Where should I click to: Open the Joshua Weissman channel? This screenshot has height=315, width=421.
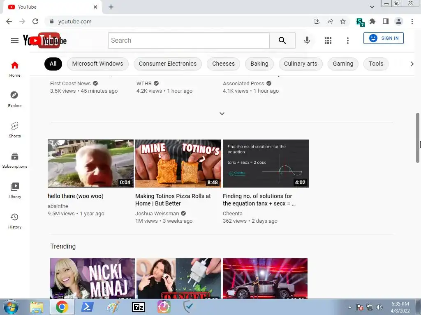tap(157, 213)
